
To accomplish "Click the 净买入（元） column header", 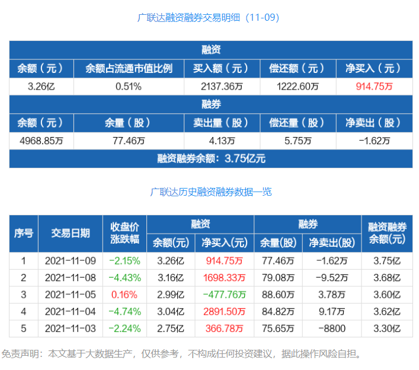I will pyautogui.click(x=375, y=69).
